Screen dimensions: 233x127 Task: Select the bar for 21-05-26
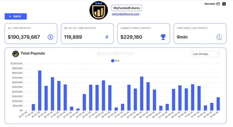click(59, 96)
